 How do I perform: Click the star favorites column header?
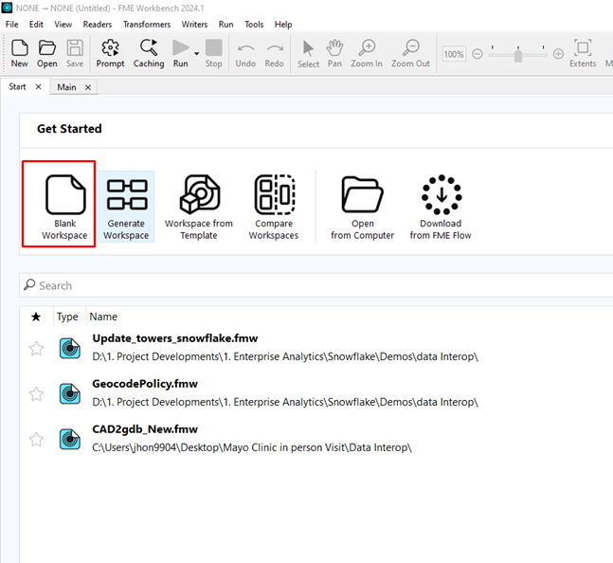36,317
